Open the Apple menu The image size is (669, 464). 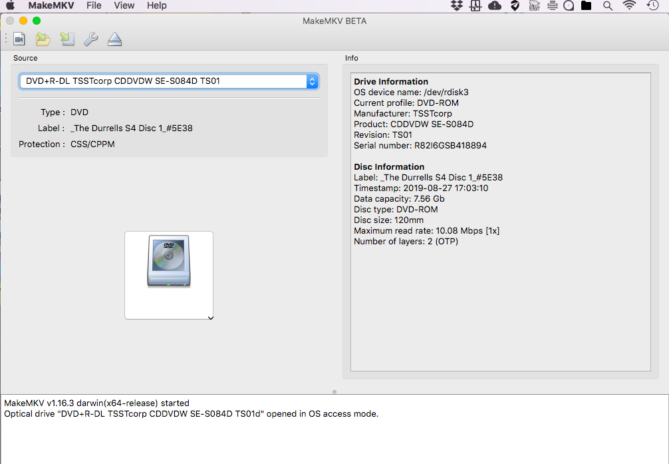[10, 5]
